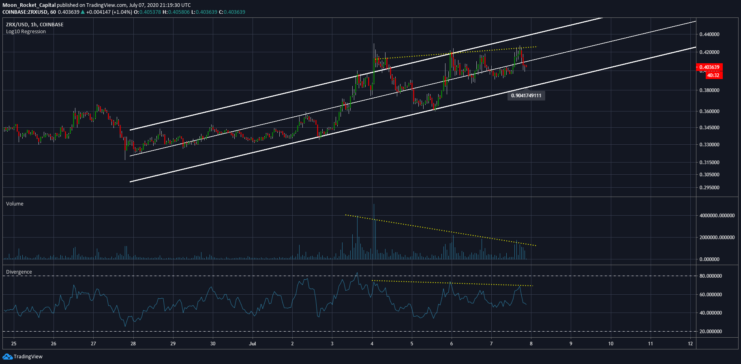This screenshot has height=364, width=741.
Task: Click the TradingView cloud logo icon
Action: (7, 356)
